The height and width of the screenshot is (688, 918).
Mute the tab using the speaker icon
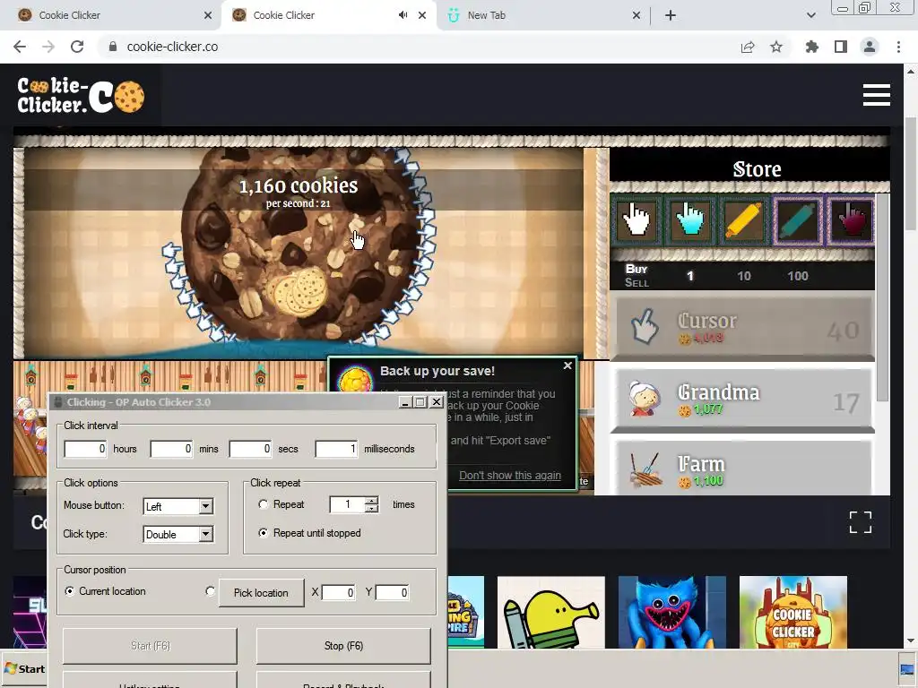pyautogui.click(x=403, y=15)
